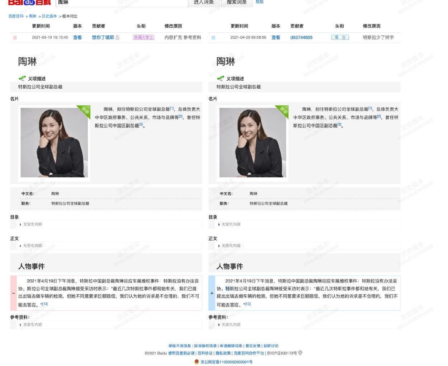Click reference [3] in right summary
This screenshot has height=366, width=448.
[x=339, y=125]
